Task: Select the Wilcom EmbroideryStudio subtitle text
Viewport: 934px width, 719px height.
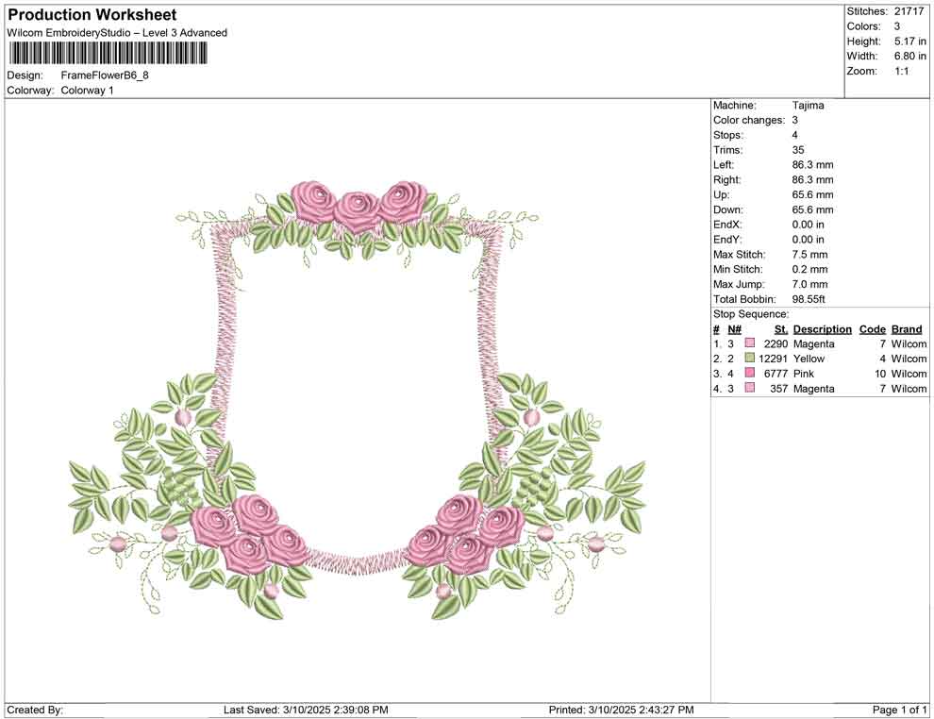Action: [x=117, y=32]
